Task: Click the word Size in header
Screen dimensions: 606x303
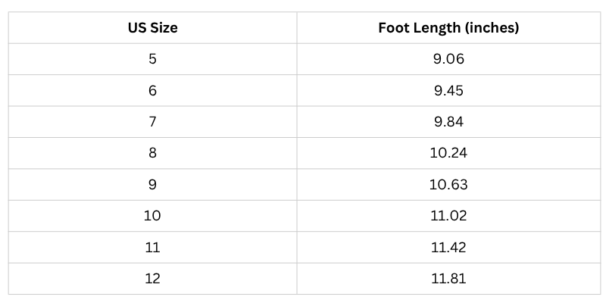Action: coord(164,28)
